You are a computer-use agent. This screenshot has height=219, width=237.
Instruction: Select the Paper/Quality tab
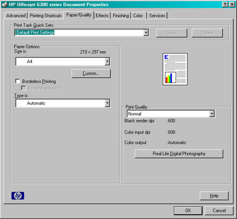pyautogui.click(x=79, y=15)
